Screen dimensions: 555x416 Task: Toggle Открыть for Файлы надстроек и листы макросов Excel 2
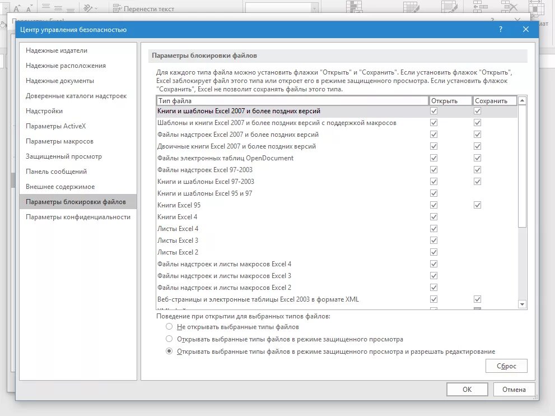(x=433, y=288)
